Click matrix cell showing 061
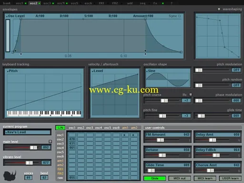The height and width of the screenshot is (183, 244). (x=72, y=148)
